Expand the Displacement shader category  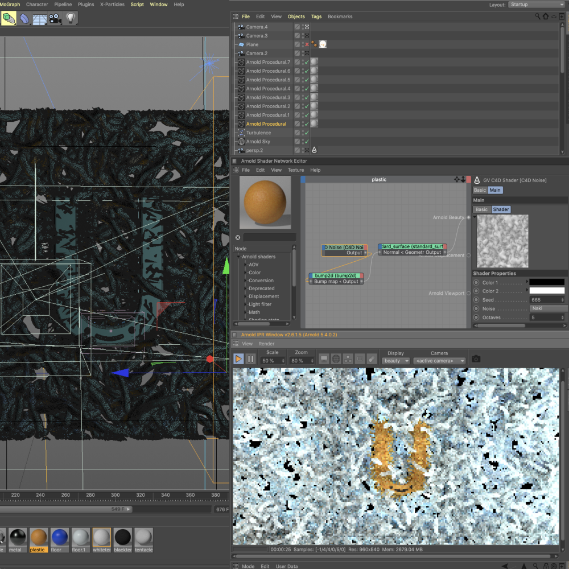click(245, 296)
